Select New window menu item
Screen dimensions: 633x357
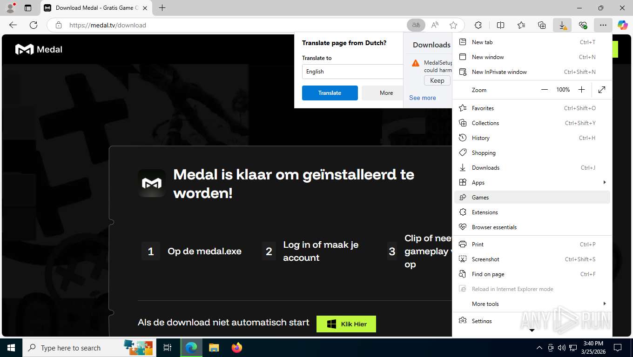pyautogui.click(x=532, y=57)
